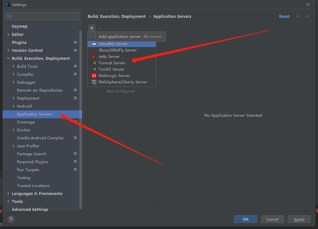The image size is (318, 229).
Task: Click project-level icon beside Run Targets
Action: click(x=75, y=170)
